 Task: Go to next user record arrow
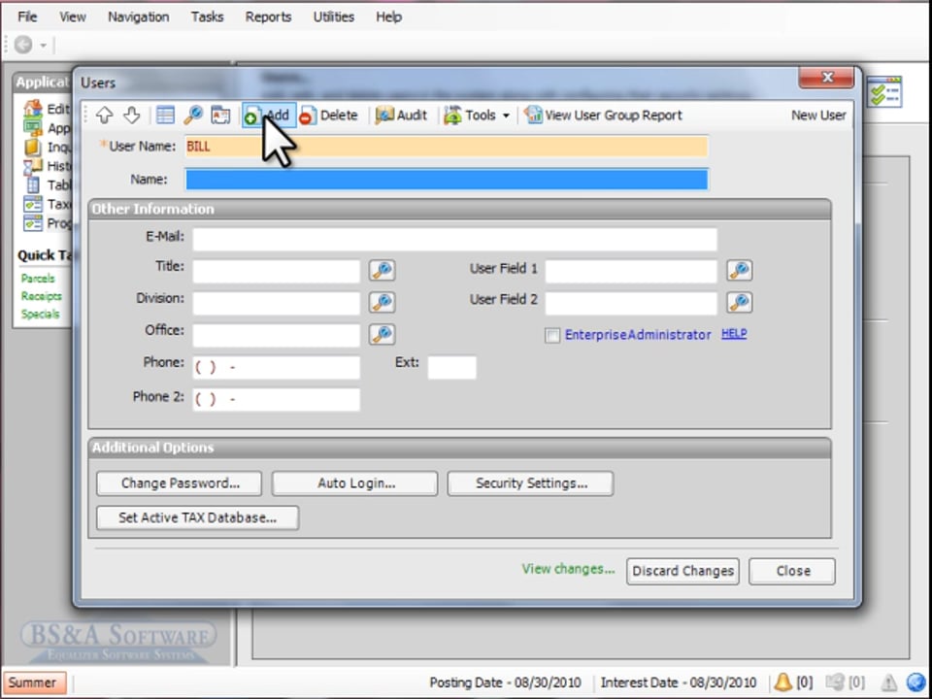point(131,116)
